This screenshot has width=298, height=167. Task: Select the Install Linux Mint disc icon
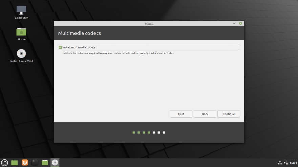21,56
